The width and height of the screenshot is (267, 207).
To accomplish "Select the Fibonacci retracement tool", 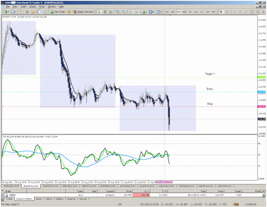I will pyautogui.click(x=258, y=12).
